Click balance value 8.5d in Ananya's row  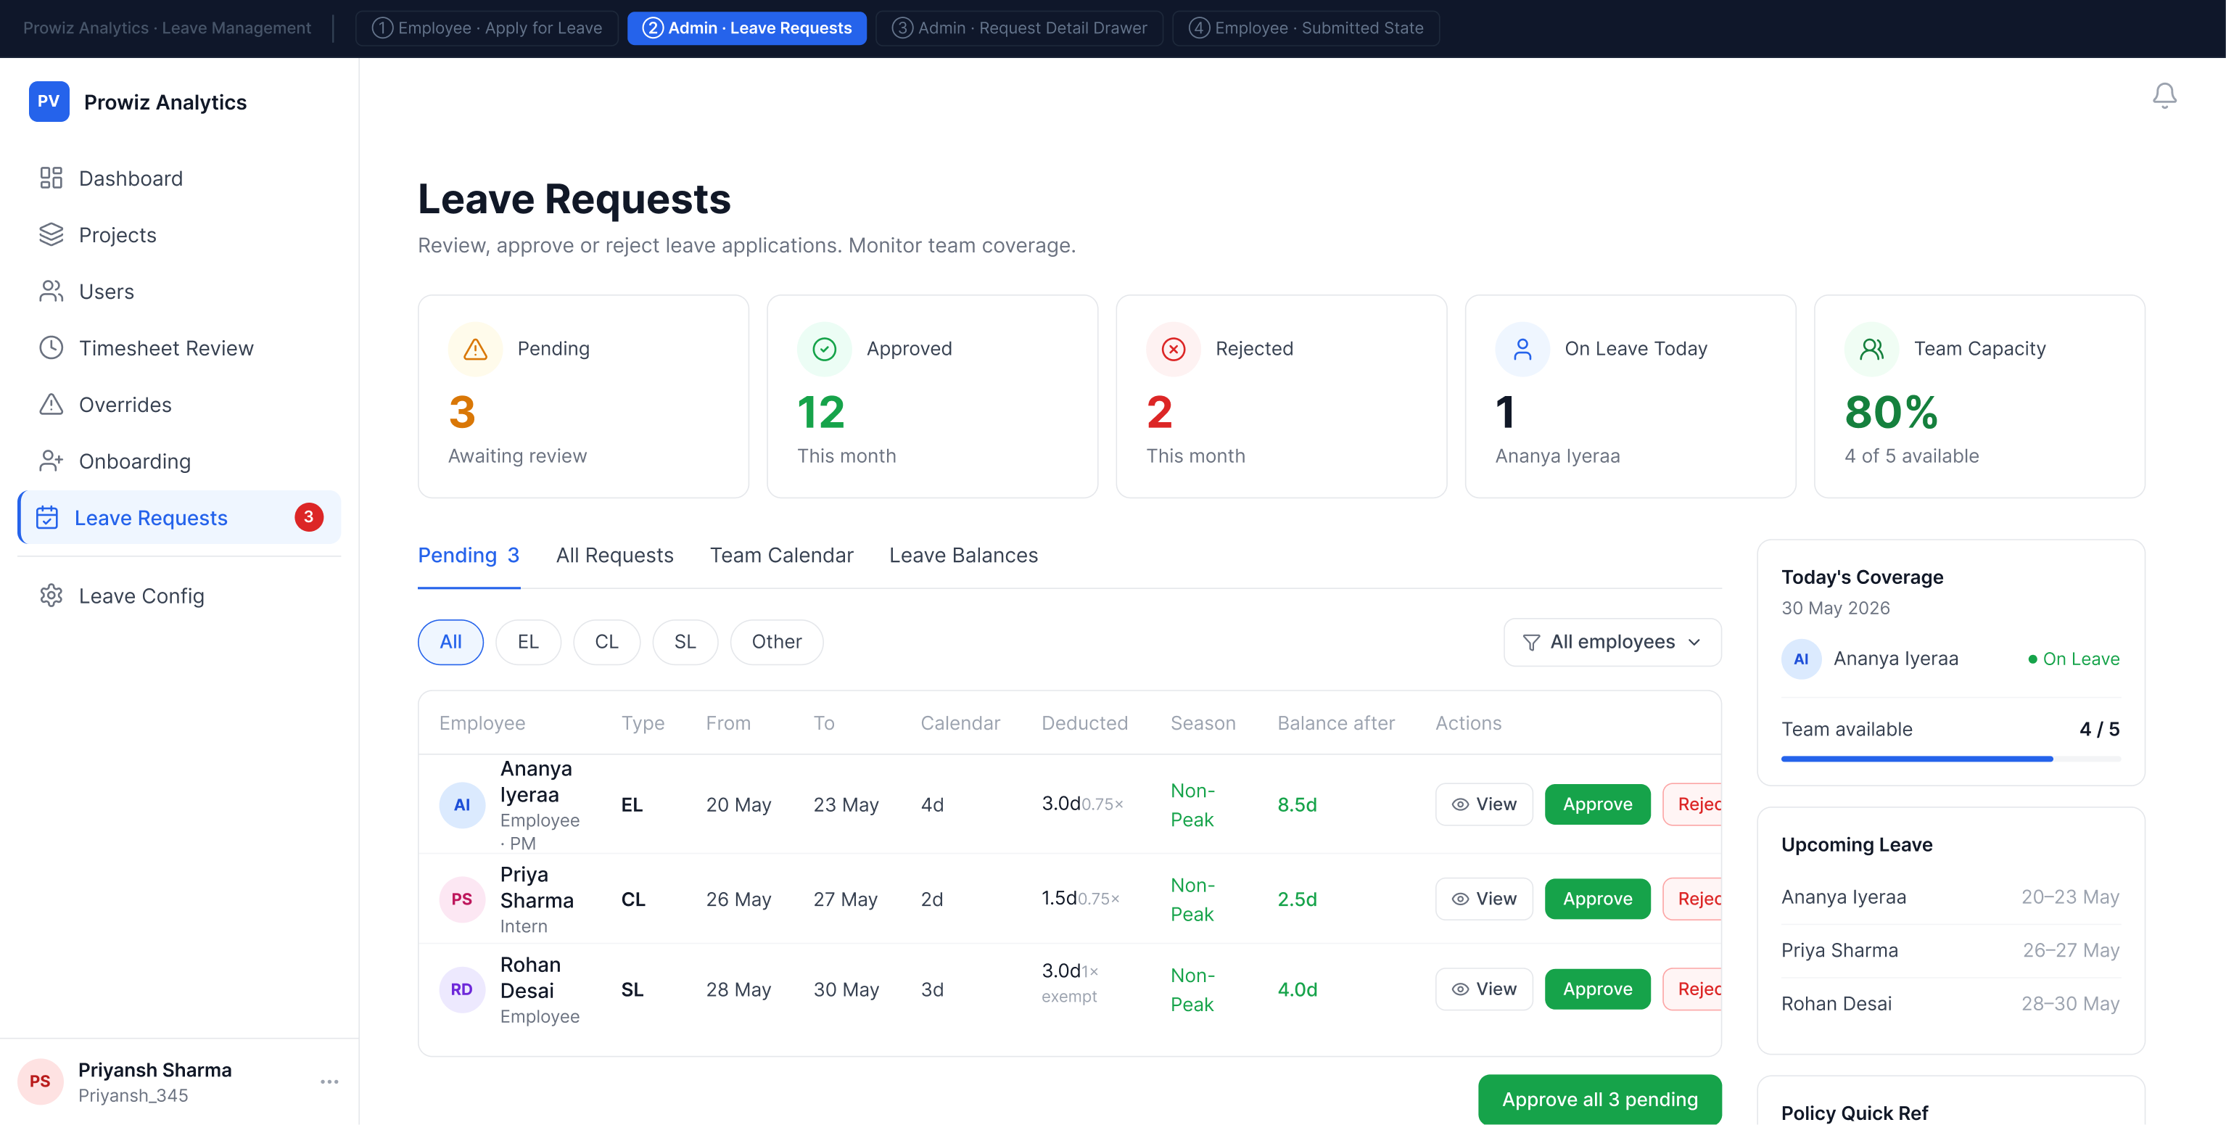pos(1297,805)
